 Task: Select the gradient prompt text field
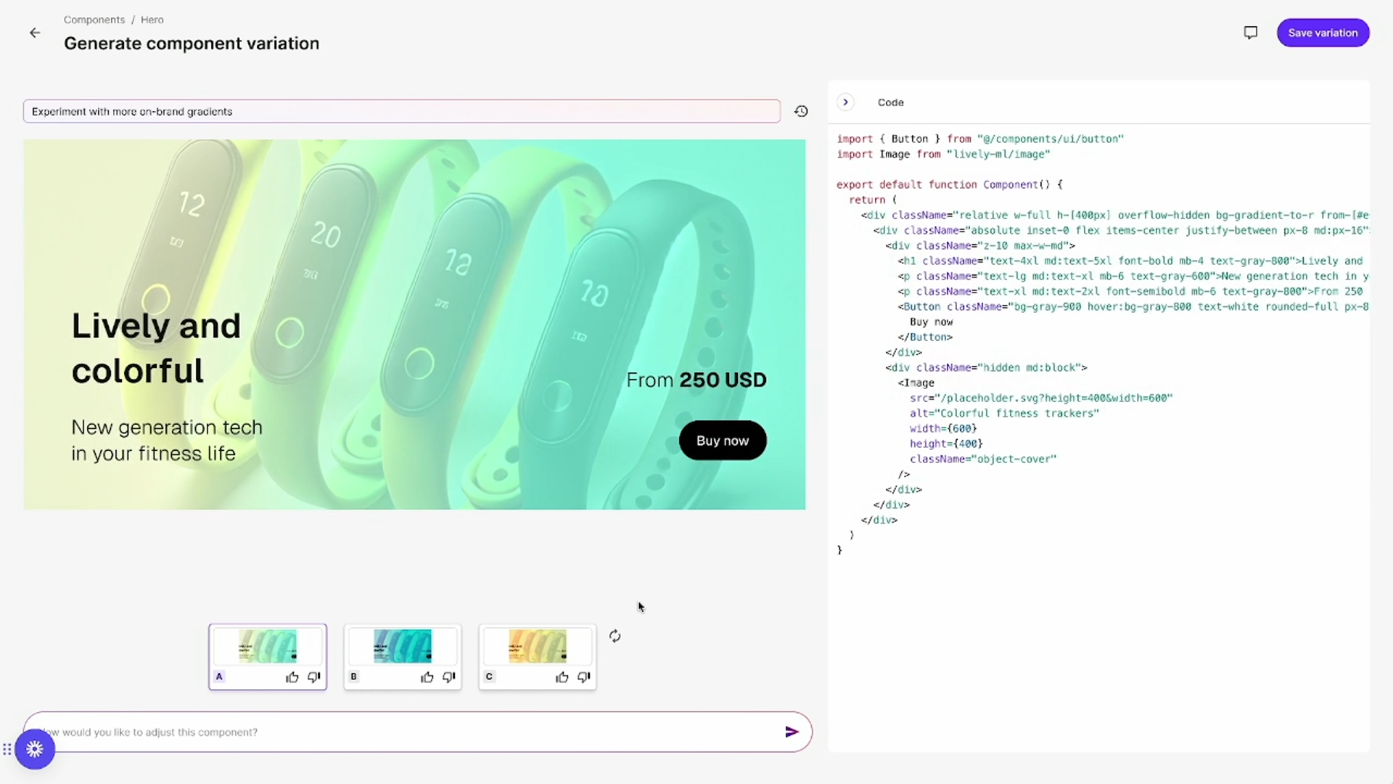point(402,111)
